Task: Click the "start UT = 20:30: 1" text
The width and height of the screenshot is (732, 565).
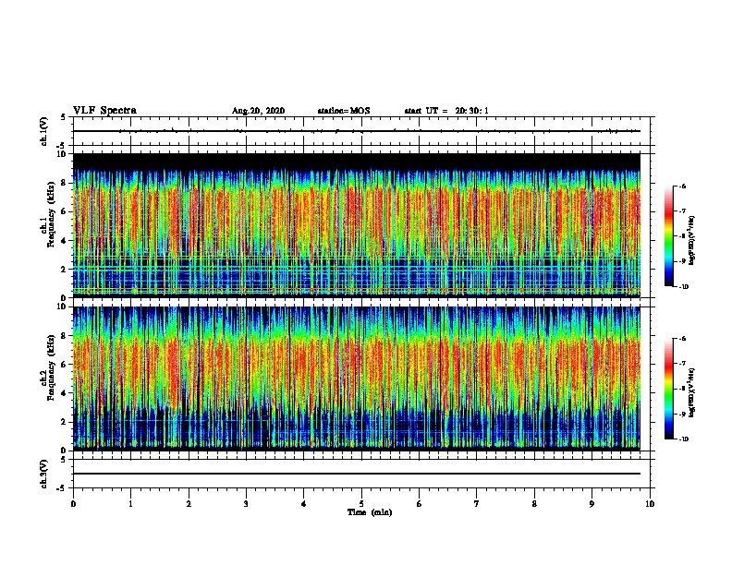Action: (446, 111)
